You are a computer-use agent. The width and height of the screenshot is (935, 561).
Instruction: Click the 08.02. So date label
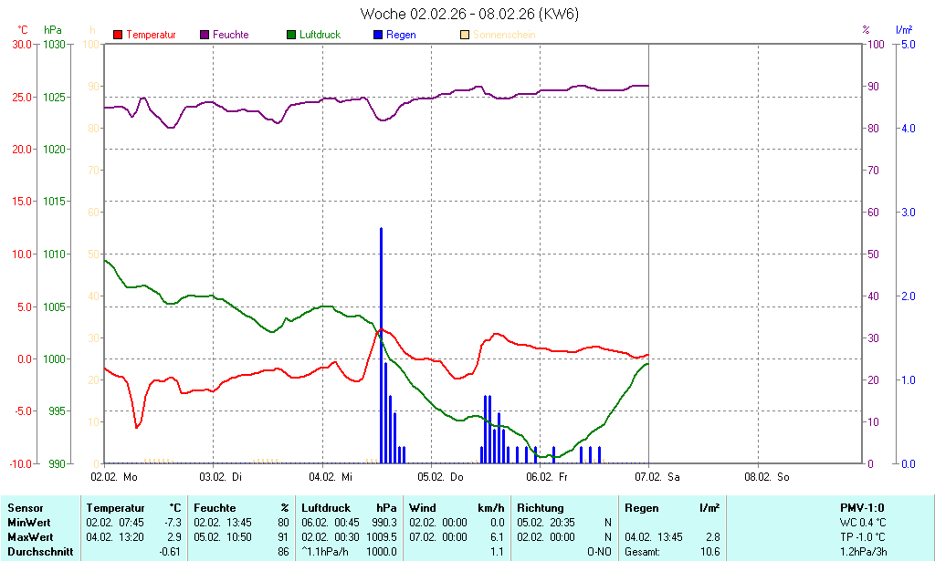pos(767,477)
